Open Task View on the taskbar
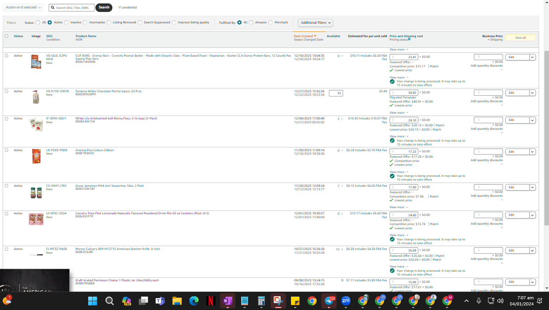The image size is (549, 310). pyautogui.click(x=143, y=301)
